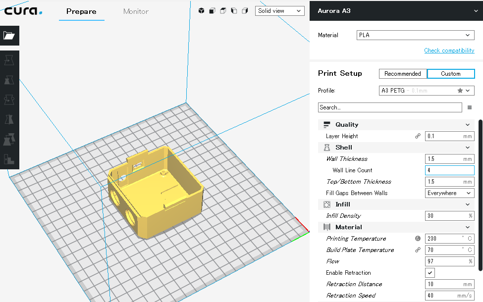483x302 pixels.
Task: Click the Build Plate Temperature field
Action: (449, 250)
